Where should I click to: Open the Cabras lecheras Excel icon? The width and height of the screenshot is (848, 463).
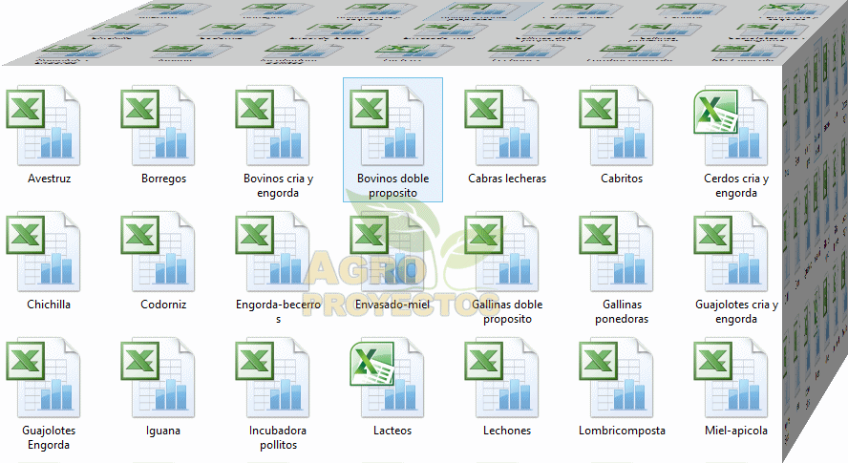pos(502,126)
